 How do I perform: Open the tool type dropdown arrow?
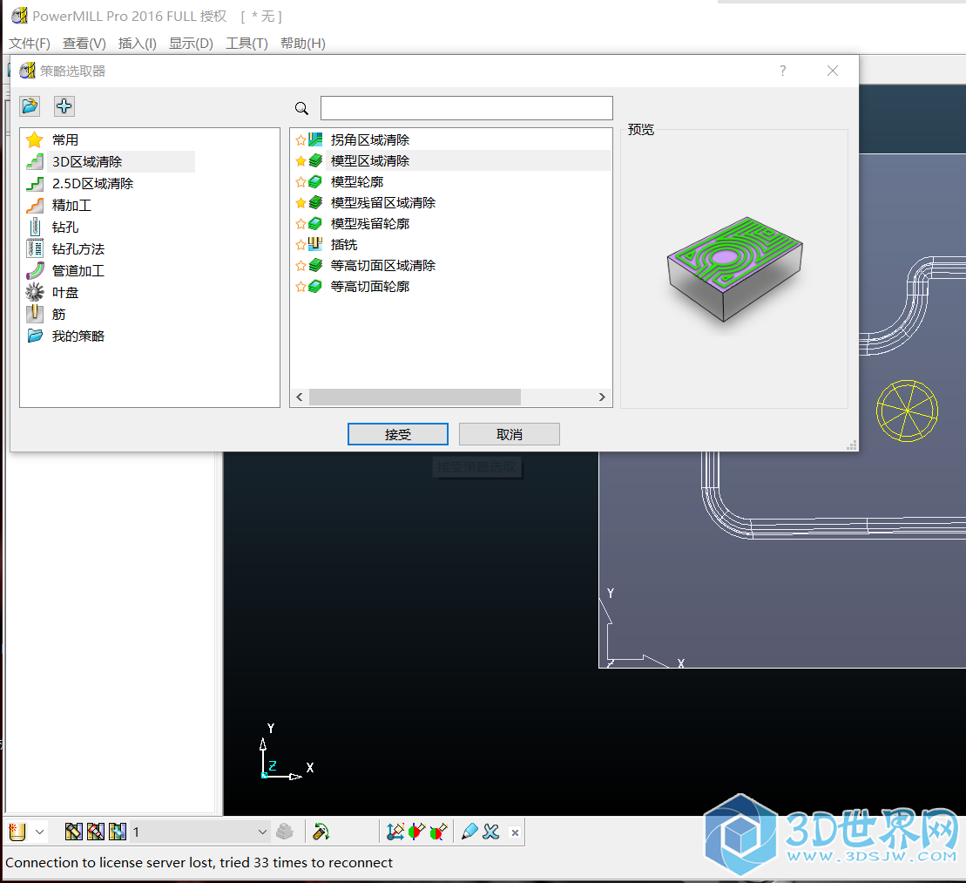click(x=39, y=832)
